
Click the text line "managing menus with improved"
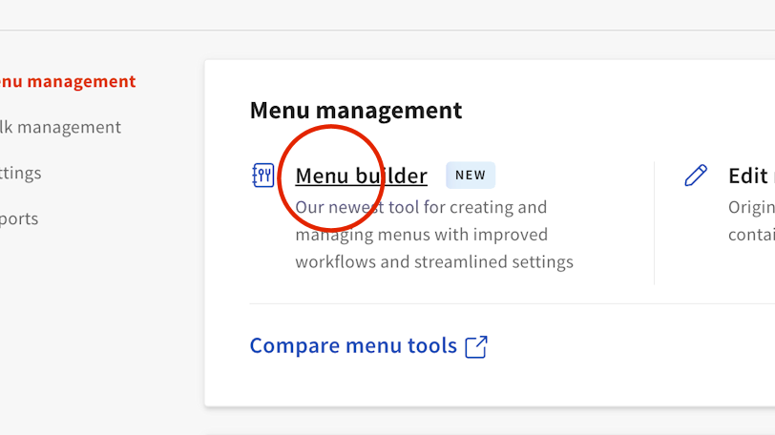click(x=421, y=235)
